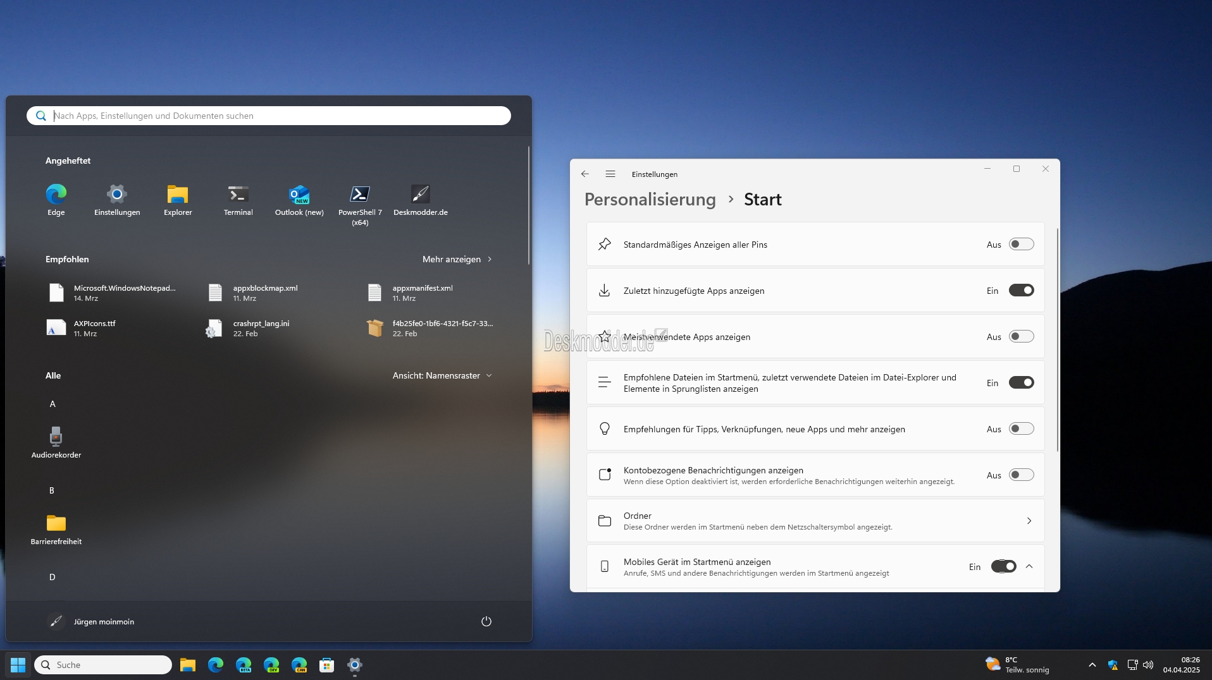Open File Explorer from the taskbar
The image size is (1212, 680).
(x=188, y=665)
